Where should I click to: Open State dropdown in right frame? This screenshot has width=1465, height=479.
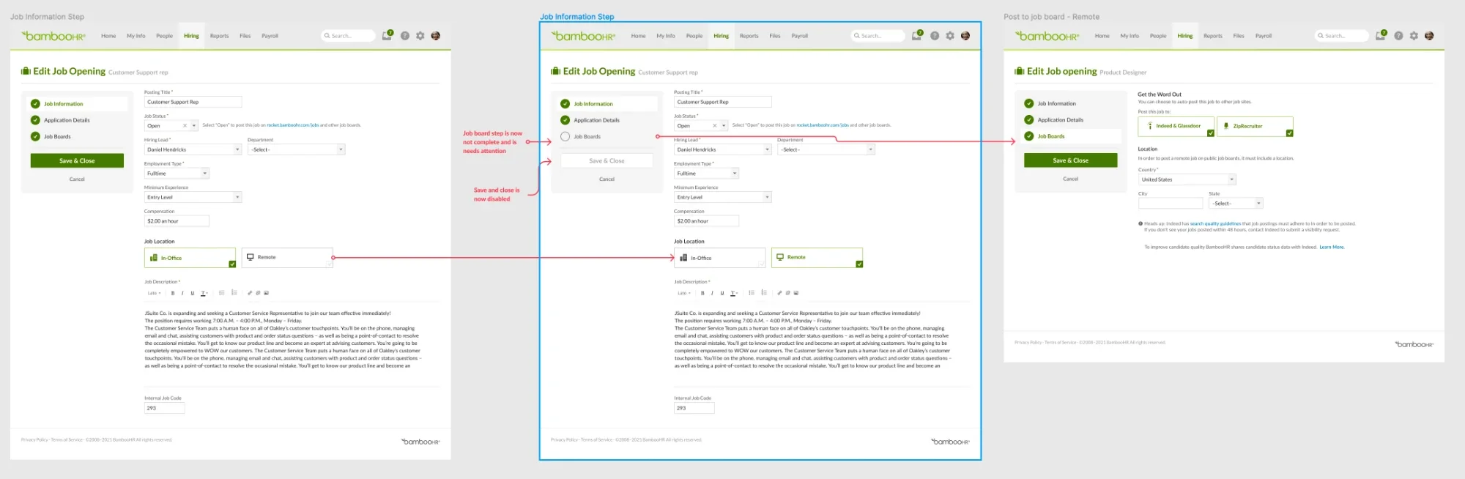(1236, 204)
